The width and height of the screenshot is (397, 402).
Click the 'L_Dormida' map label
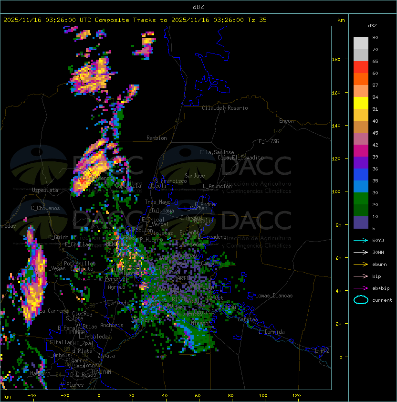point(272,332)
